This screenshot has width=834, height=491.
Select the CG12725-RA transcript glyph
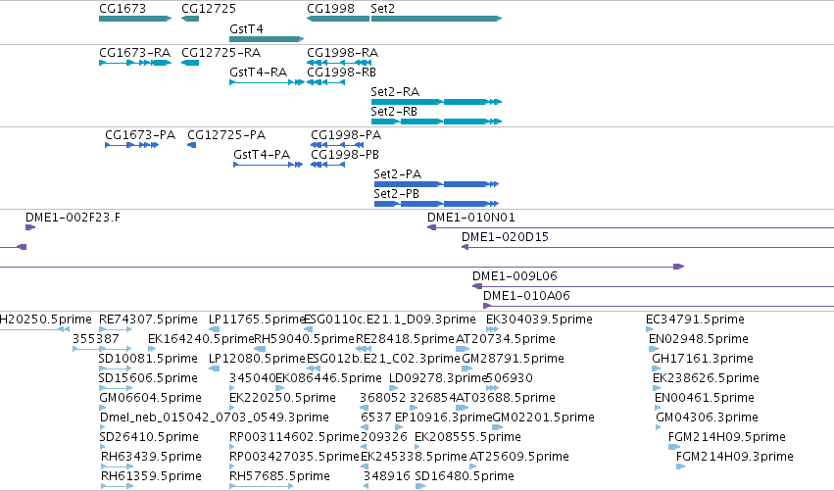point(190,63)
